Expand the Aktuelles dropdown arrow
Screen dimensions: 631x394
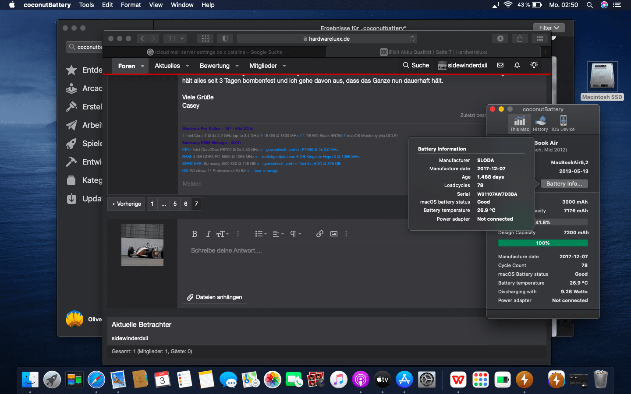pos(188,66)
